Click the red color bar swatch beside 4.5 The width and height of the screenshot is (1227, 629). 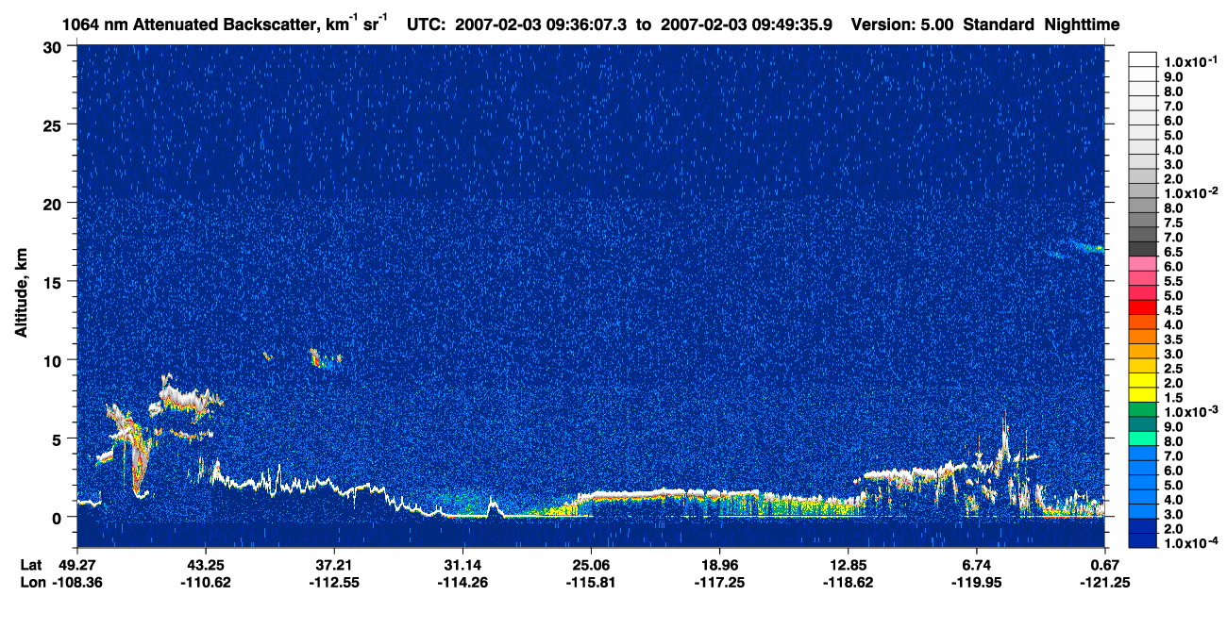coord(1142,308)
